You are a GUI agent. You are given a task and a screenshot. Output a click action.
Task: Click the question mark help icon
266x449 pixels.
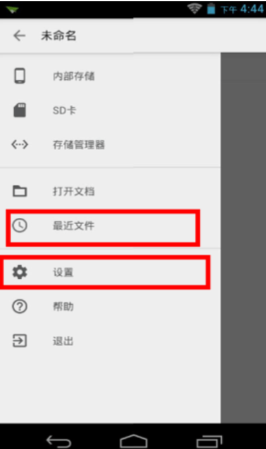(x=20, y=306)
